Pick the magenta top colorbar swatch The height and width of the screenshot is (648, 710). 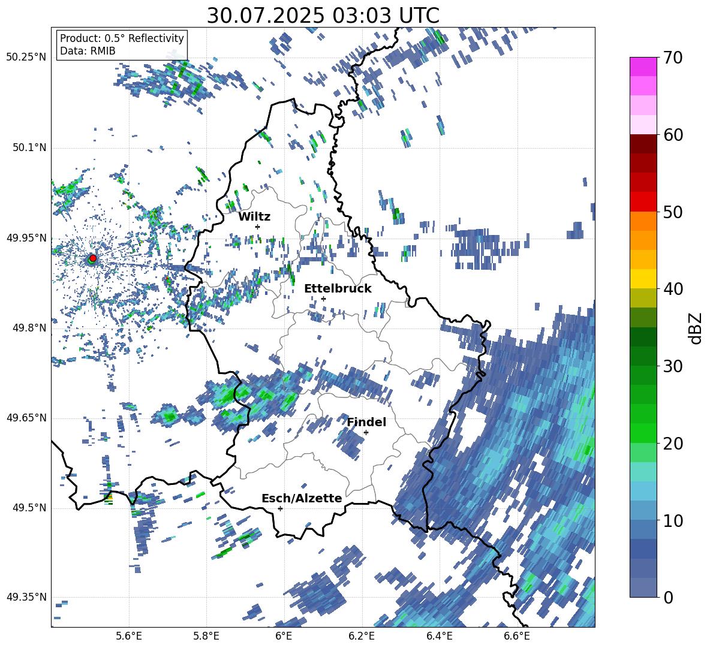click(643, 67)
